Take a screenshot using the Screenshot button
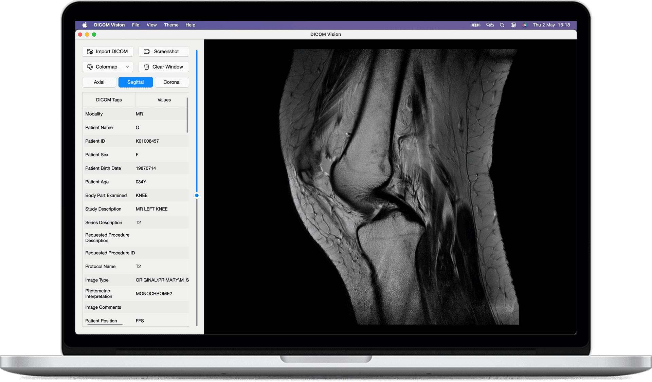Image resolution: width=652 pixels, height=382 pixels. (163, 51)
